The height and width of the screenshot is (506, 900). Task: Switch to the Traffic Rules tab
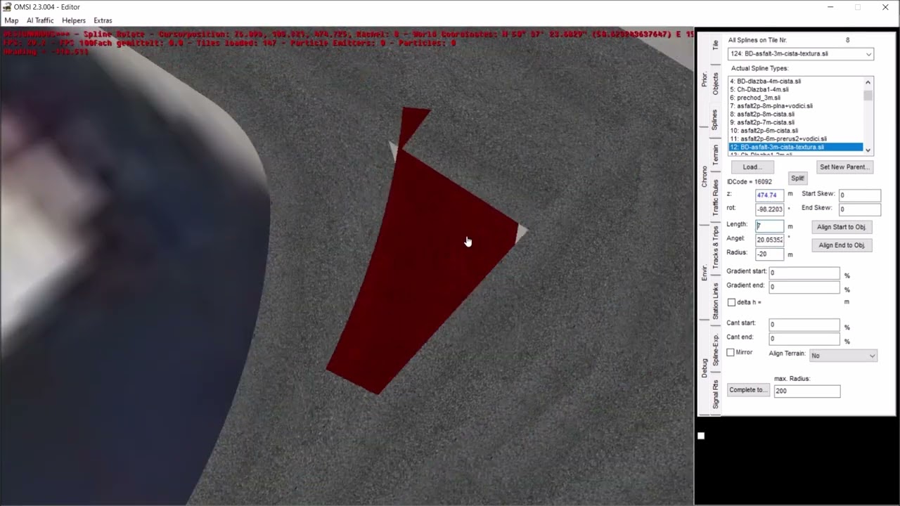coord(716,197)
